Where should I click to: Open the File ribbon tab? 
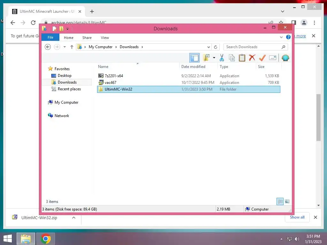50,37
